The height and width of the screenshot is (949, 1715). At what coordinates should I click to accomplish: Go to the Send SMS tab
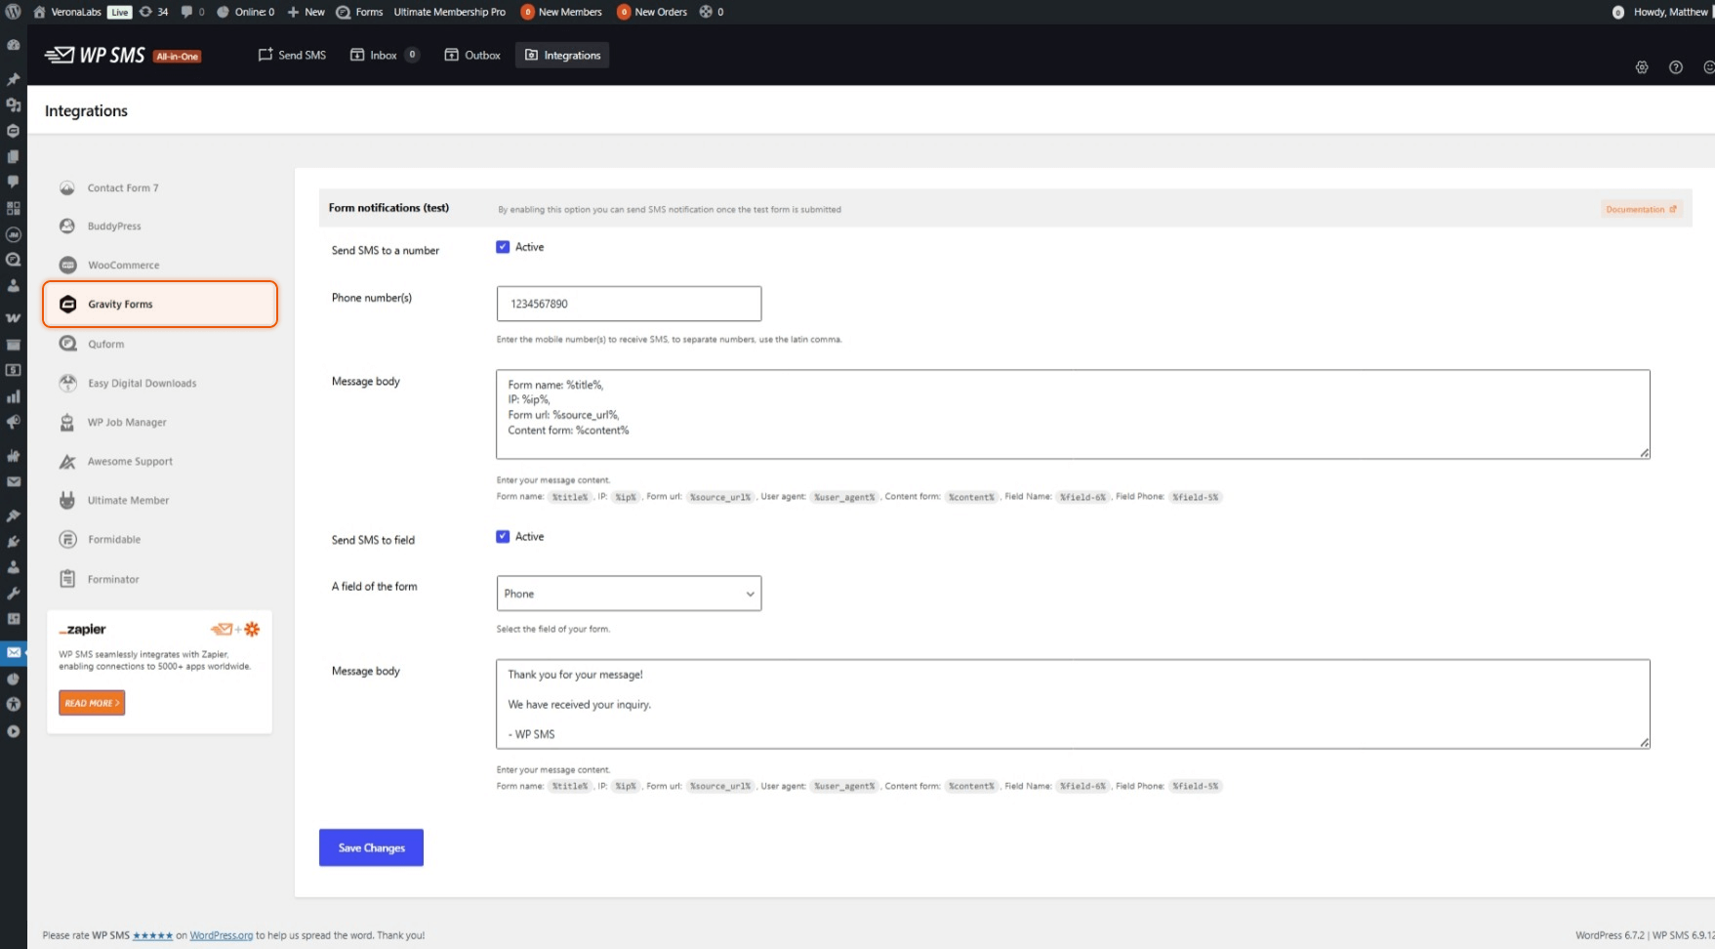(x=292, y=55)
